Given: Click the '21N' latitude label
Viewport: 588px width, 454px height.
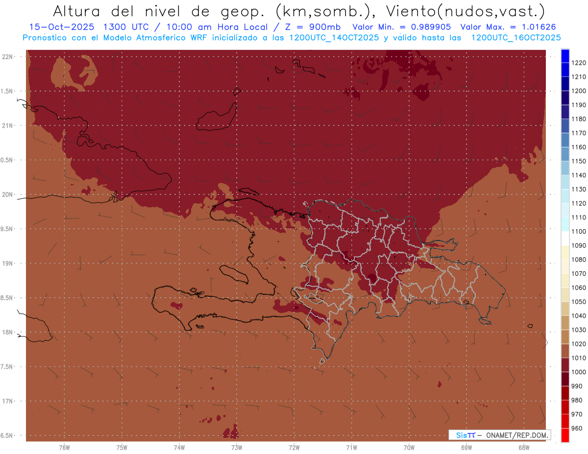Looking at the screenshot, I should click(x=7, y=125).
